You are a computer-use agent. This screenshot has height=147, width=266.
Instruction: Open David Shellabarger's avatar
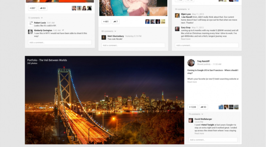[x=191, y=120]
